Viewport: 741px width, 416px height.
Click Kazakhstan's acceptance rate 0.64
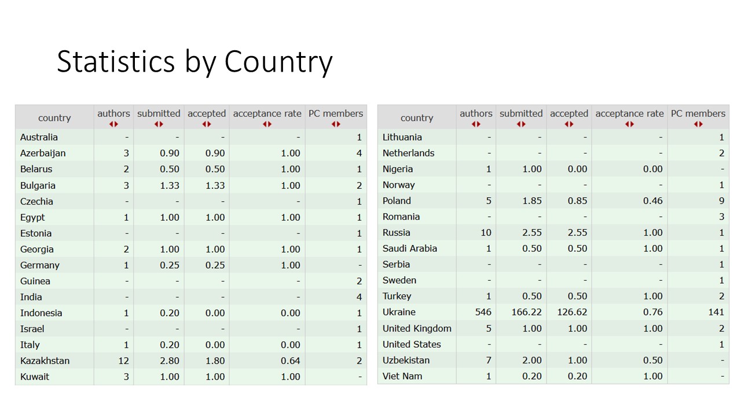(x=290, y=361)
